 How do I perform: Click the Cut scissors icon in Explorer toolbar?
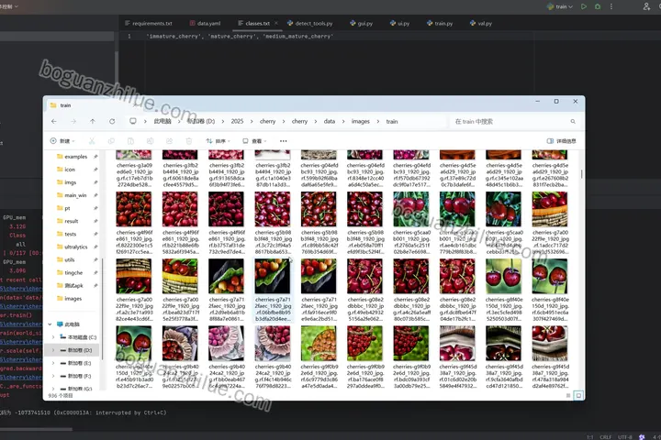click(92, 141)
